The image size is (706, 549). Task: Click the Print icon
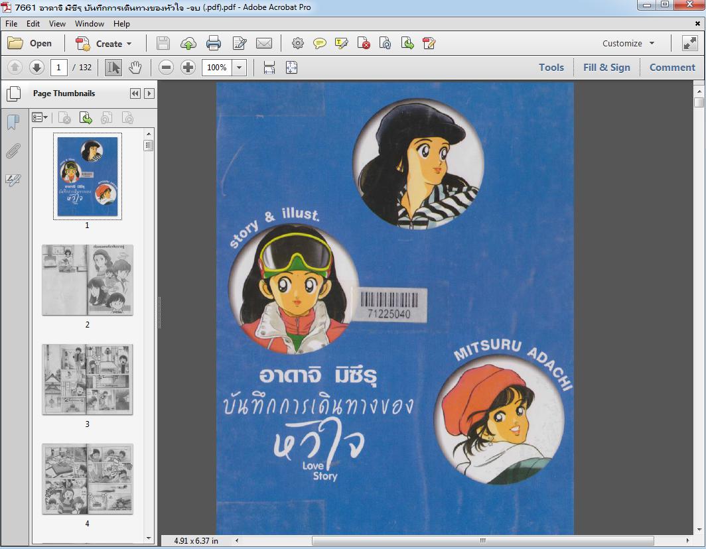tap(214, 43)
